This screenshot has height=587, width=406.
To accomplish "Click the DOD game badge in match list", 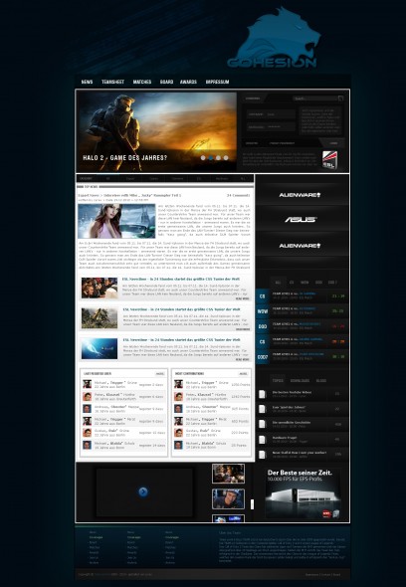I will point(262,326).
